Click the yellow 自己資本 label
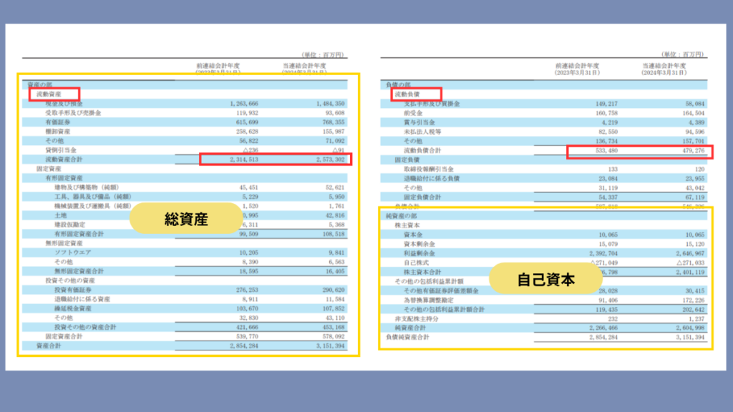The image size is (733, 412). click(545, 280)
